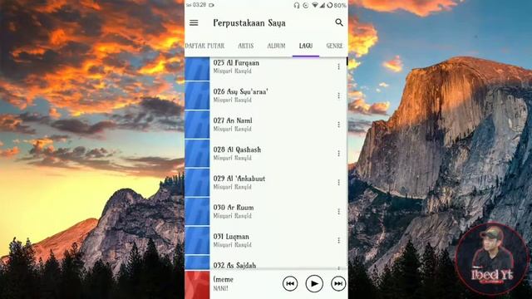
Task: Tap the Perpustakaan Saya title
Action: [249, 23]
